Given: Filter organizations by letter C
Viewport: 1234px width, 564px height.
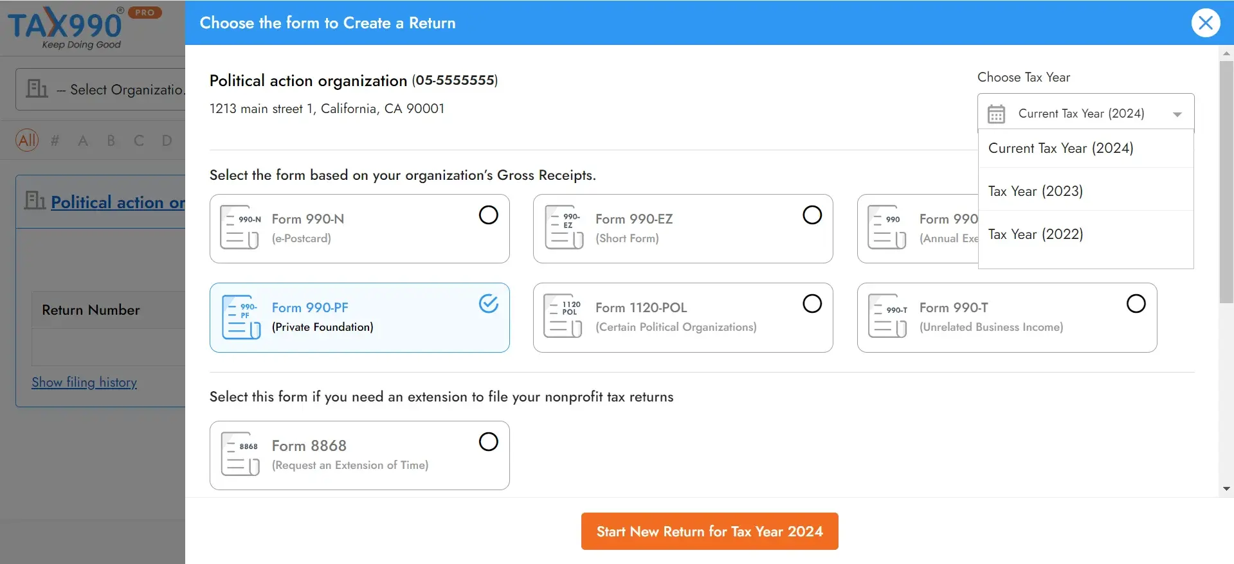Looking at the screenshot, I should (139, 140).
